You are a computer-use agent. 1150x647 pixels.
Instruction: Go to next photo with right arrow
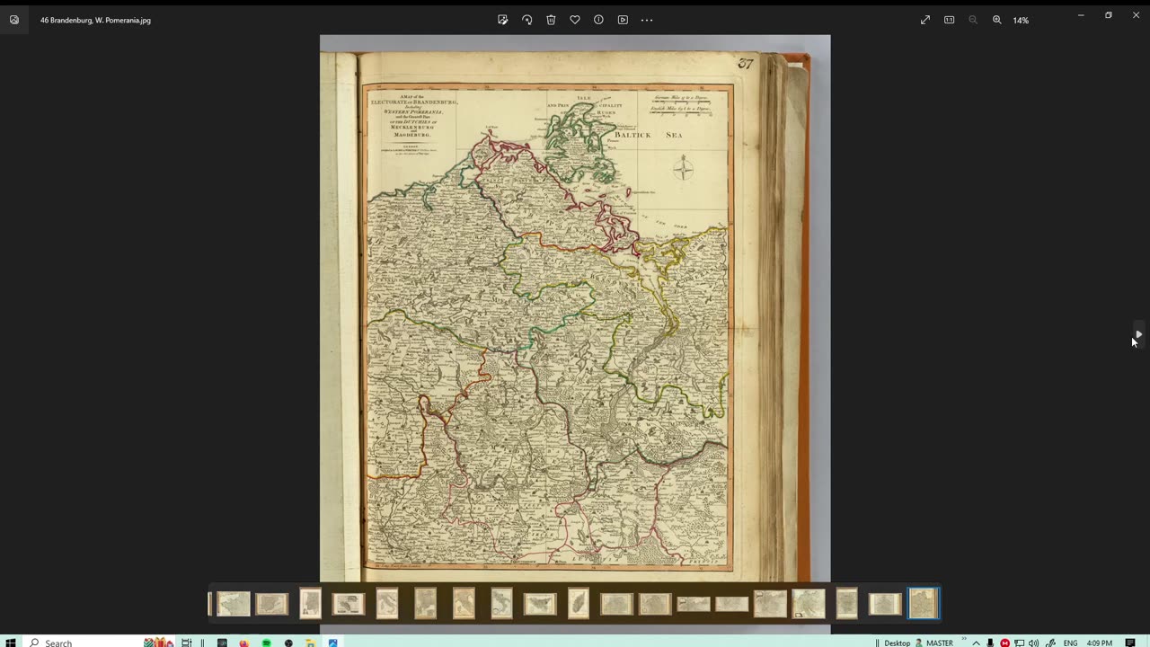click(x=1138, y=334)
